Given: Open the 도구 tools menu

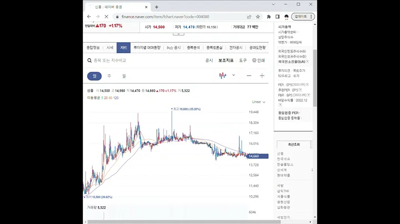Looking at the screenshot, I should 243,60.
